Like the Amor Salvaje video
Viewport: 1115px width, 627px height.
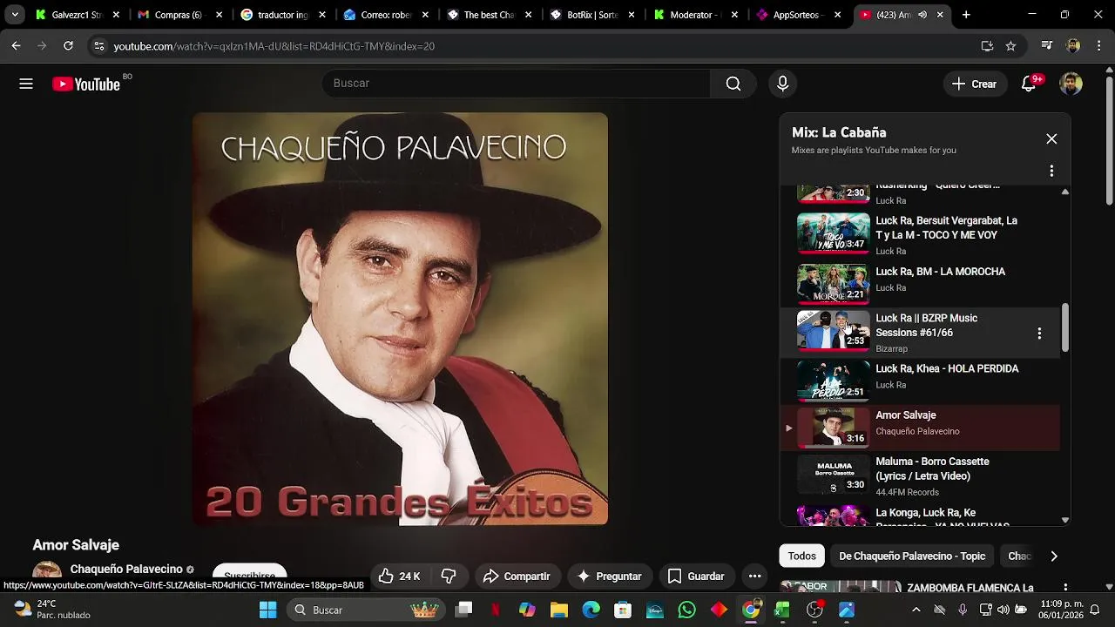(399, 576)
